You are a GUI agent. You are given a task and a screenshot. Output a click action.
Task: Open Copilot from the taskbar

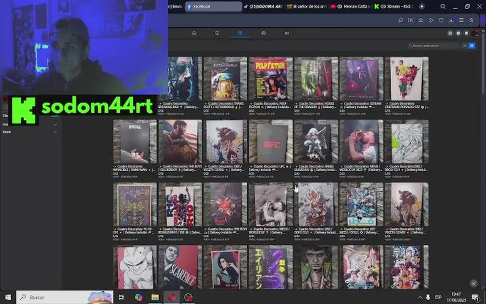(x=139, y=297)
